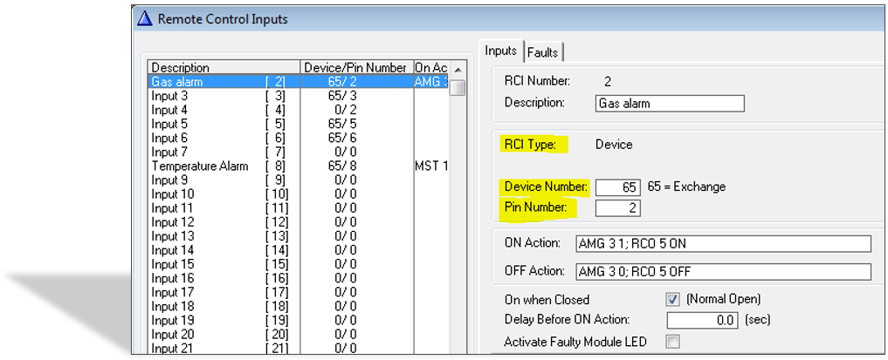This screenshot has width=888, height=360.
Task: Click the Description text field
Action: coord(670,104)
